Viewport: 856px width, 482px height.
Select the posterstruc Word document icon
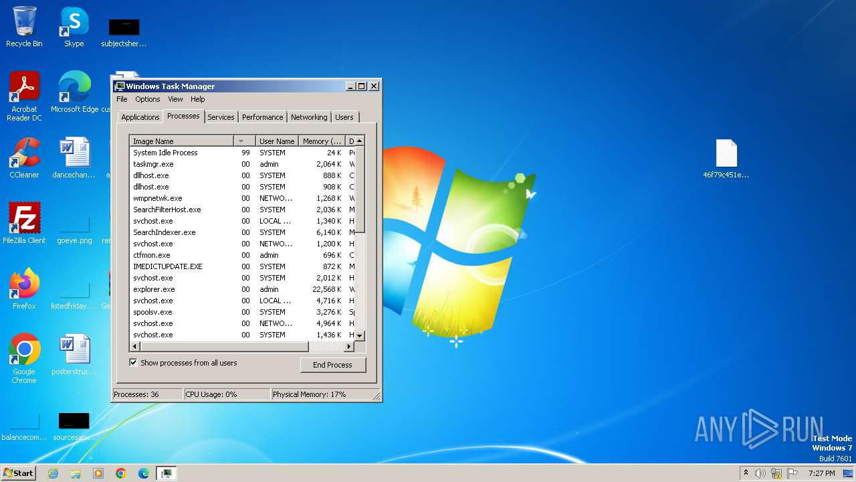point(74,355)
